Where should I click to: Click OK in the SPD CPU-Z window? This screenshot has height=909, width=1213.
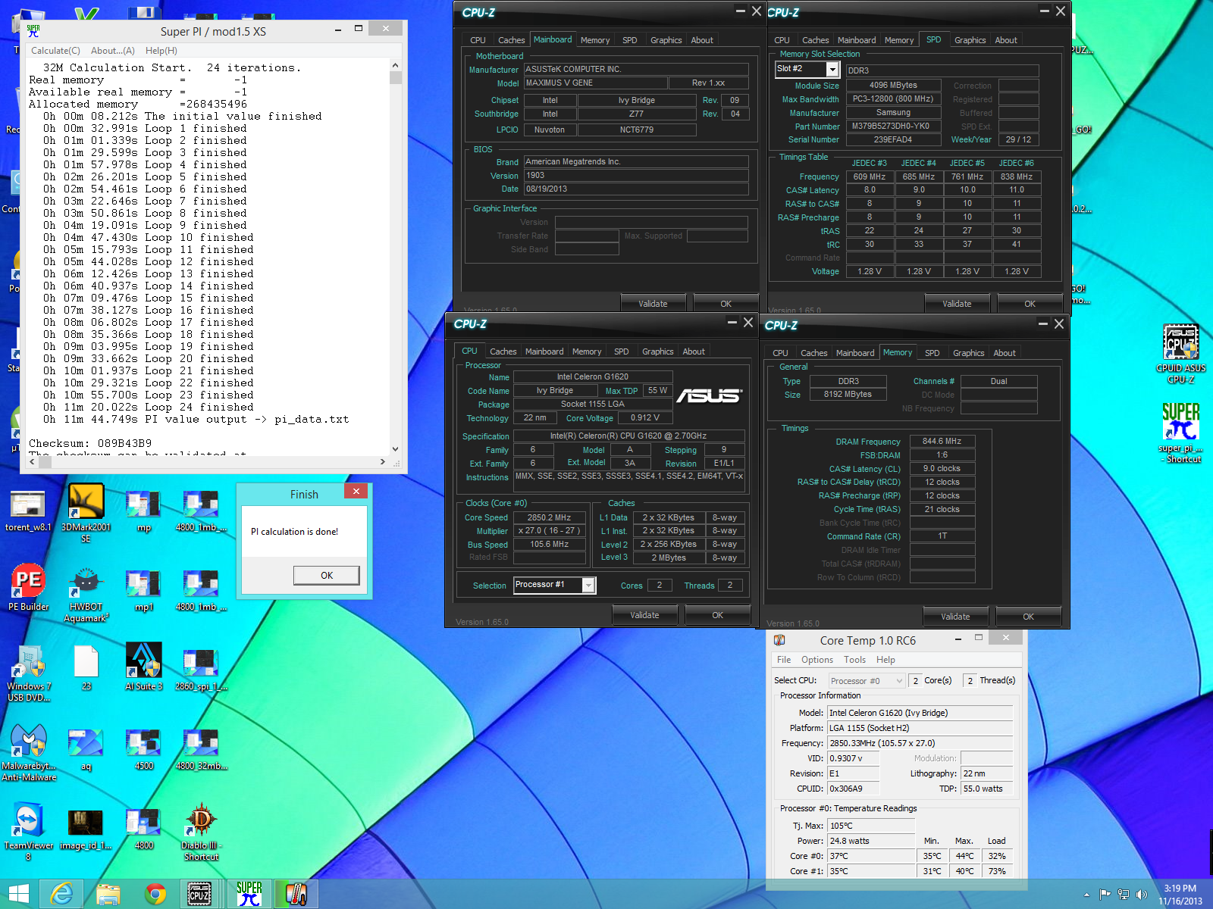[1030, 304]
